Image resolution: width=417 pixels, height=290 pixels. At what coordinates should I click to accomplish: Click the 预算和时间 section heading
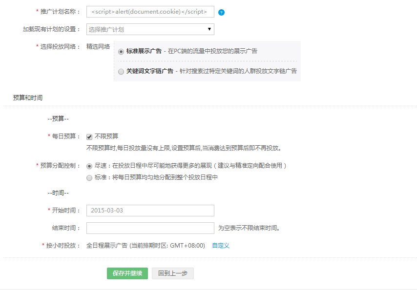pos(28,98)
